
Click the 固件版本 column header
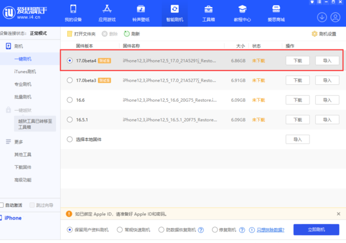[x=84, y=46]
